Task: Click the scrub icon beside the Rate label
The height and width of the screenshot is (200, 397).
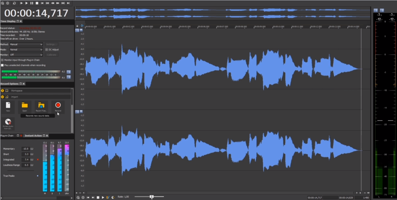Action: click(x=113, y=197)
